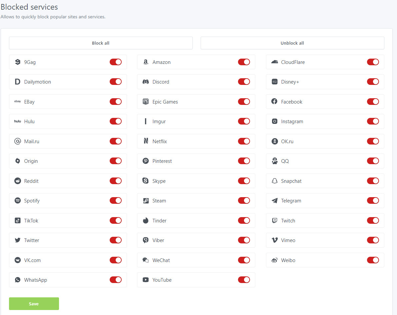Disable blocking for TikTok
This screenshot has width=397, height=315.
(x=116, y=220)
